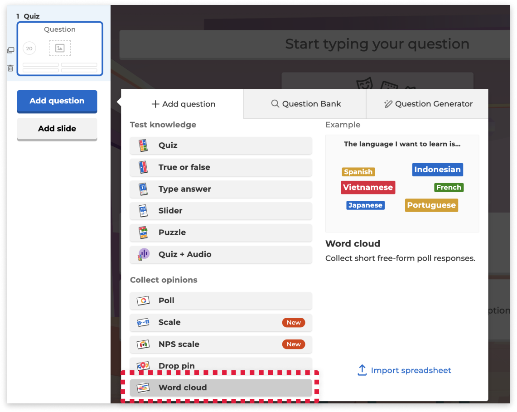Open the Question Generator tab
This screenshot has height=412, width=517.
click(427, 104)
